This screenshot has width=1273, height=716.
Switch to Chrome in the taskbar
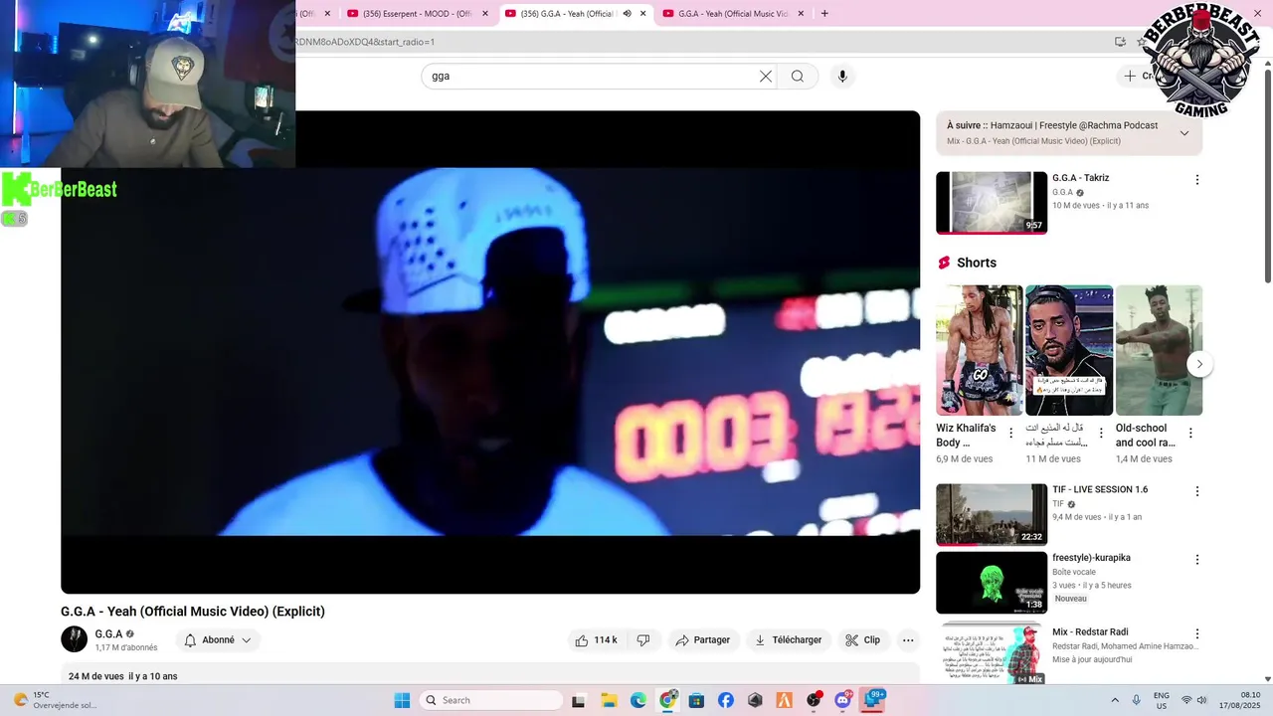[x=667, y=700]
